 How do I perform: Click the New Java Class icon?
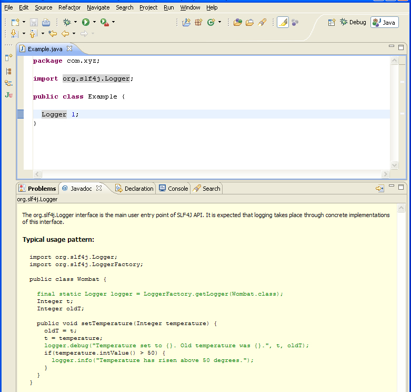(x=211, y=22)
